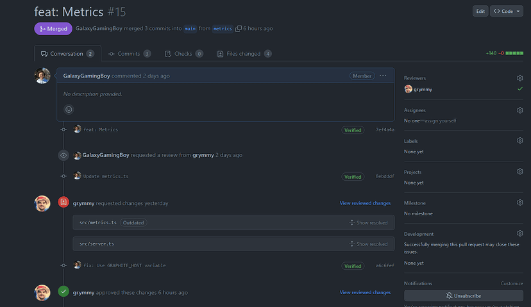
Task: Show resolved src/metrics.ts conversation
Action: coord(368,222)
